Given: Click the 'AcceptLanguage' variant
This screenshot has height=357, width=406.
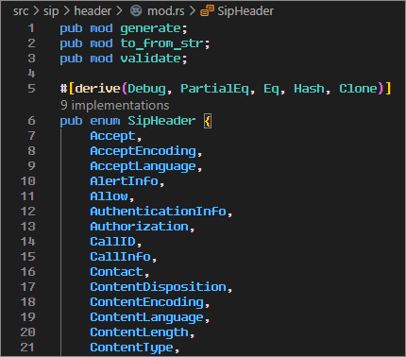Looking at the screenshot, I should [x=143, y=166].
